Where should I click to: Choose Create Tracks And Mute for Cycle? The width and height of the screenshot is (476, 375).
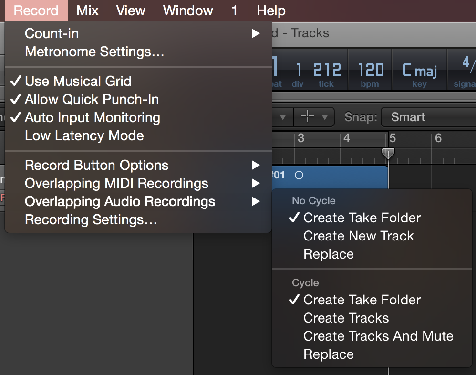coord(378,336)
